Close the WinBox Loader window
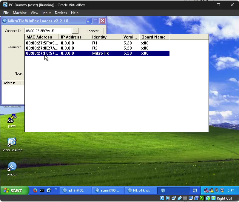Viewport: 239px width, 202px height. (103, 21)
